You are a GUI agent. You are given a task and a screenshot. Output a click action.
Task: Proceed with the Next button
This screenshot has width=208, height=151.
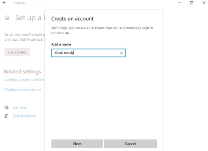point(77,144)
